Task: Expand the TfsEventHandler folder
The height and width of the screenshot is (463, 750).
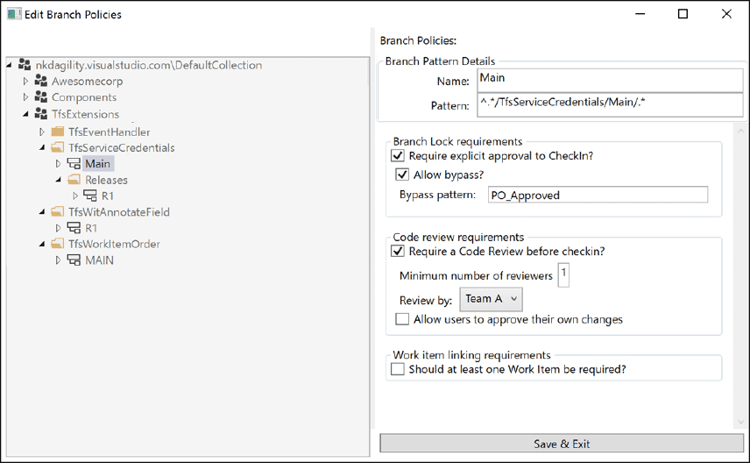Action: coord(42,132)
